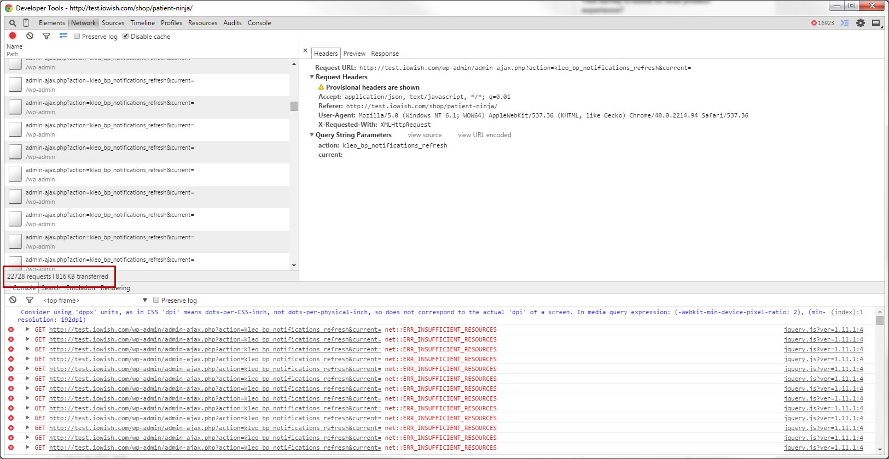
Task: Enable Preserve log in Network toolbar
Action: (x=77, y=36)
